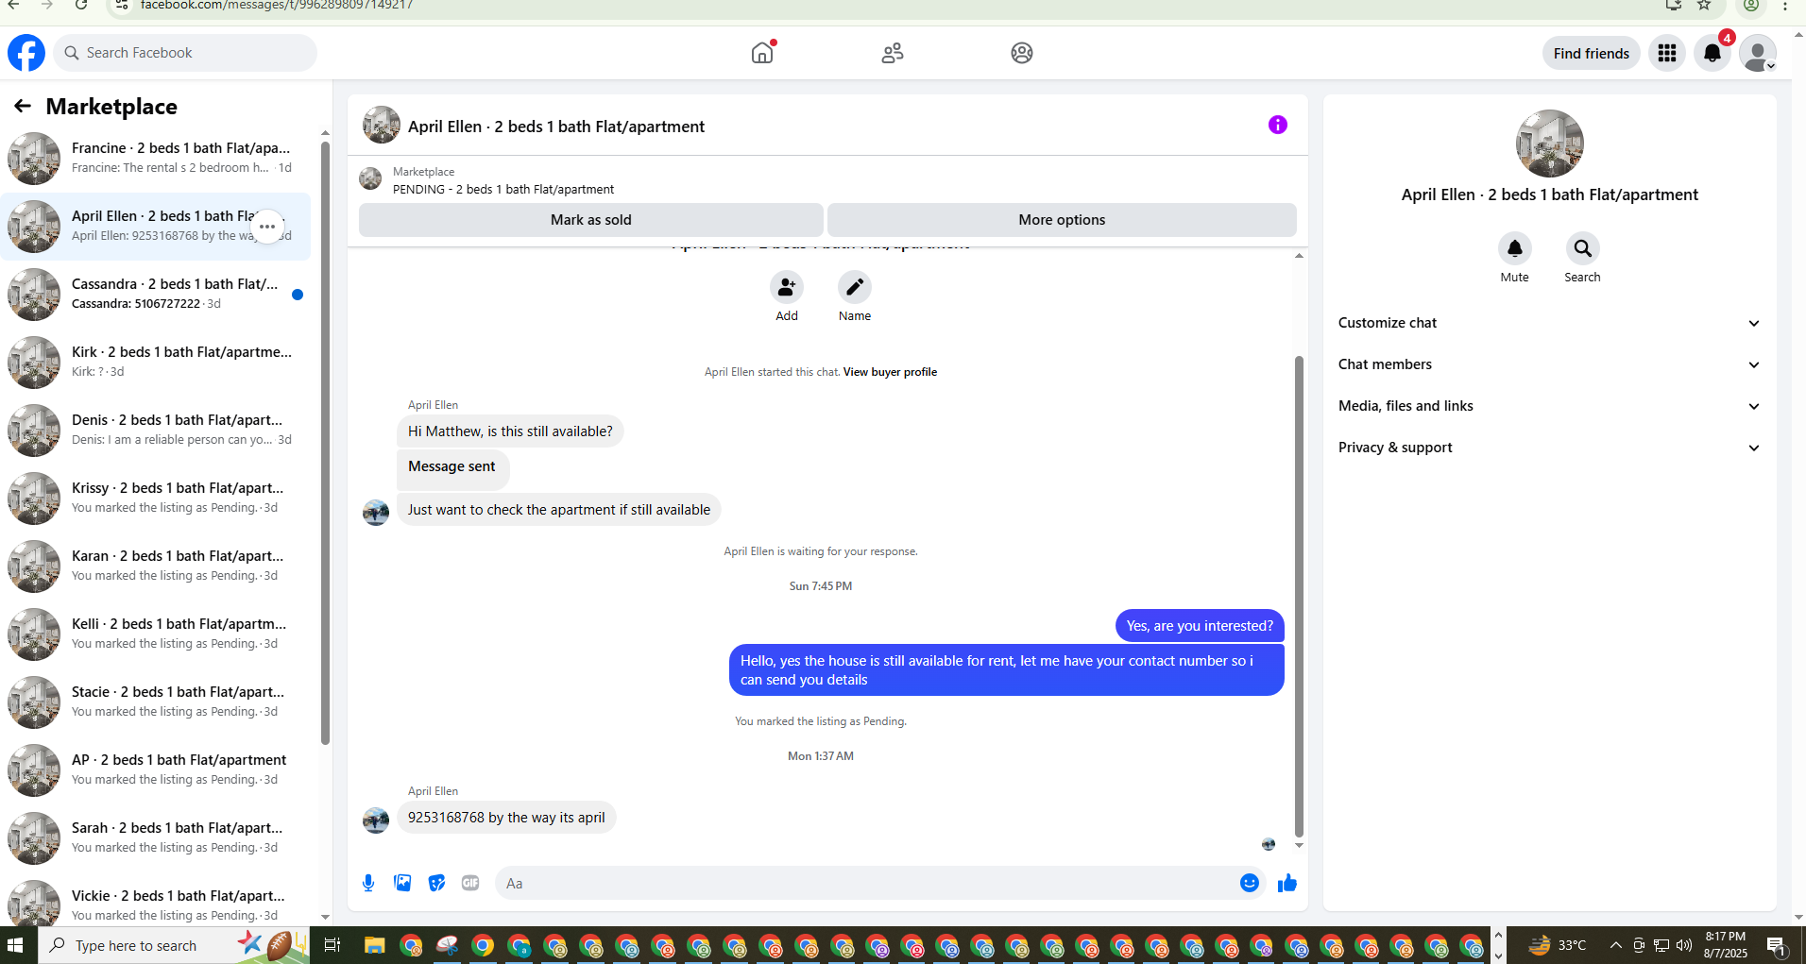The height and width of the screenshot is (964, 1806).
Task: Open the account profile menu
Action: (x=1758, y=53)
